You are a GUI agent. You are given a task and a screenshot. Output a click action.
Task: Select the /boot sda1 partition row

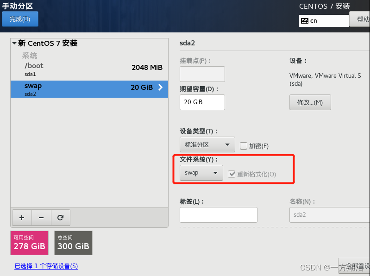89,69
